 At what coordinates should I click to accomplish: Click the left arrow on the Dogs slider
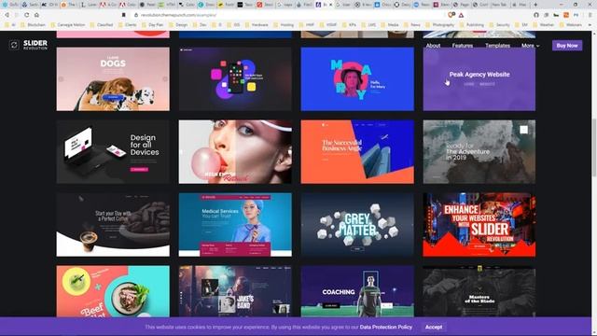[x=61, y=78]
